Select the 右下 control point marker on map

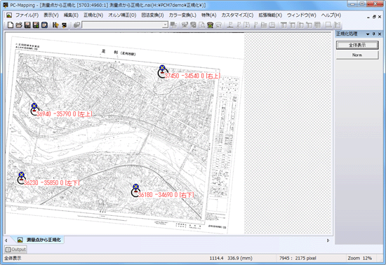click(x=135, y=190)
